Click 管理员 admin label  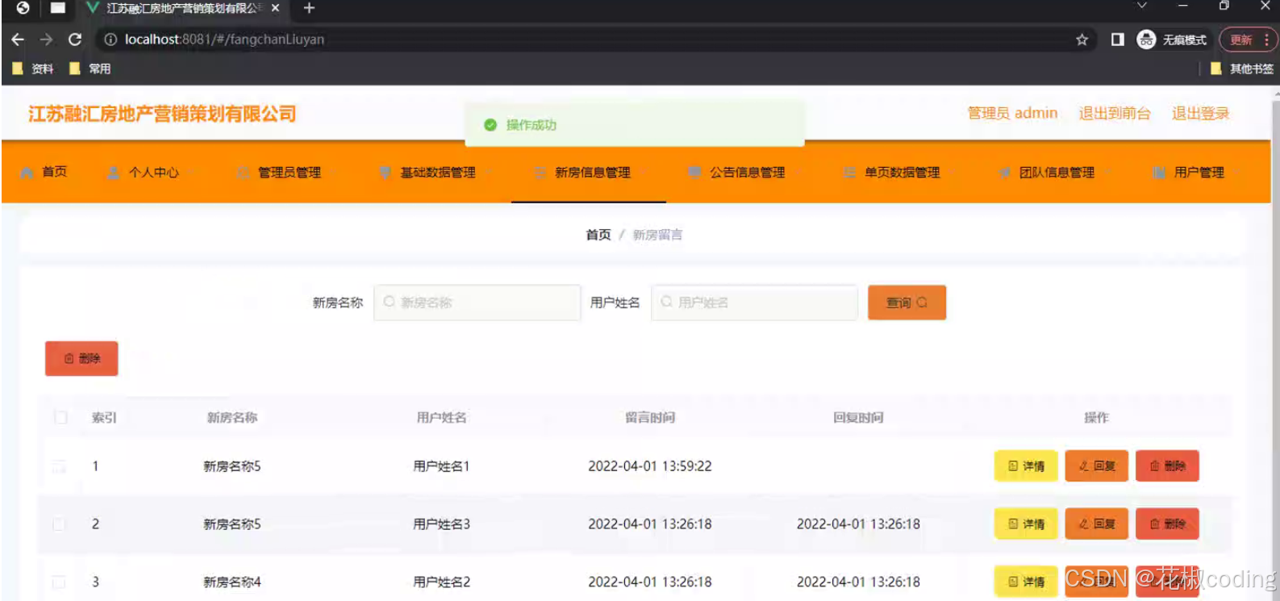pyautogui.click(x=1012, y=113)
